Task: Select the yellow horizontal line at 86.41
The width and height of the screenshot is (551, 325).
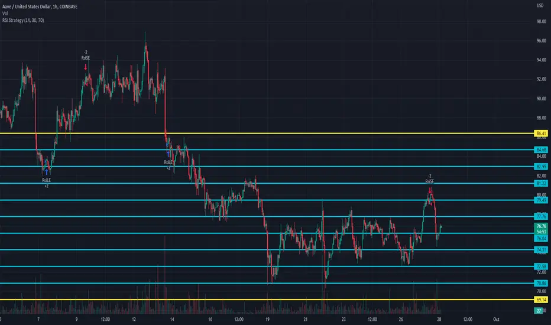Action: [267, 134]
